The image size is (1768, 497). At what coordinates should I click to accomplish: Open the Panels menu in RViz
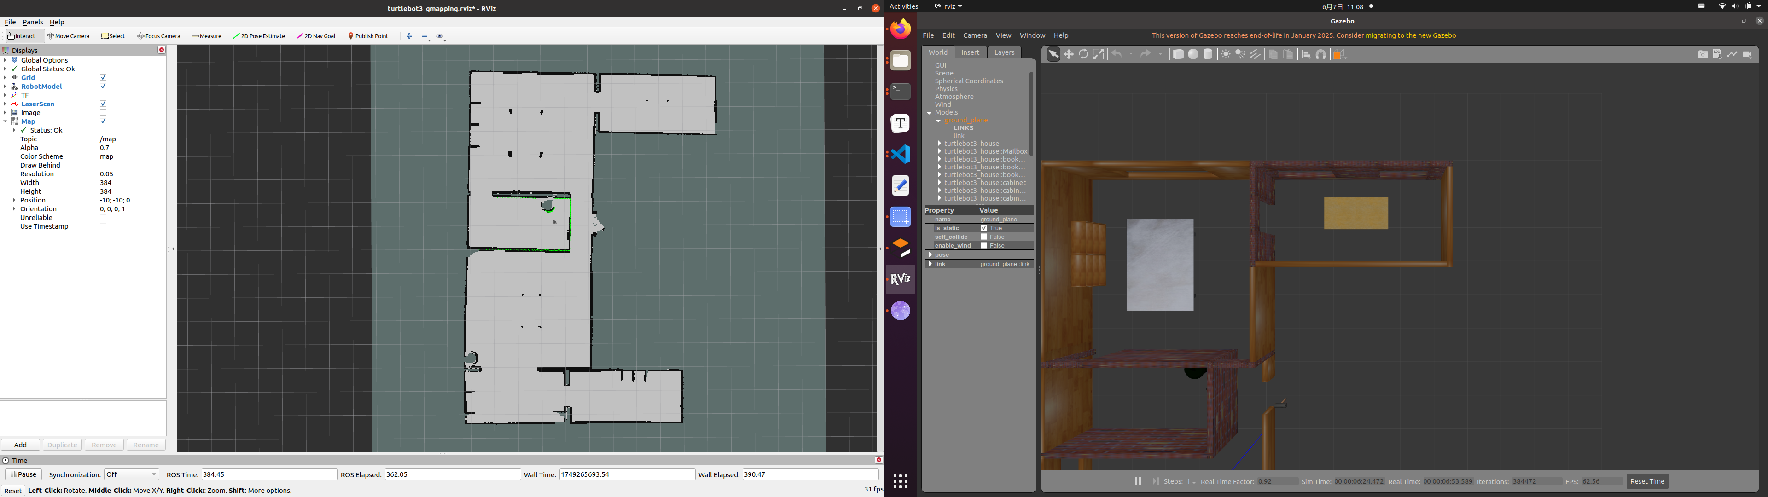pos(32,22)
